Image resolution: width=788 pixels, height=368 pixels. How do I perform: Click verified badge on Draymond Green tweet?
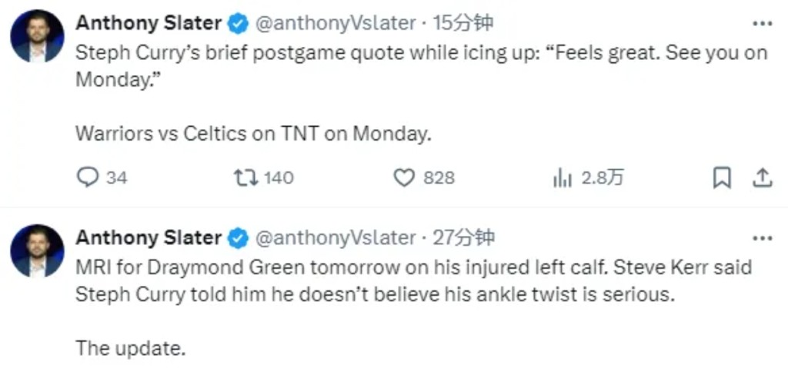click(x=239, y=239)
